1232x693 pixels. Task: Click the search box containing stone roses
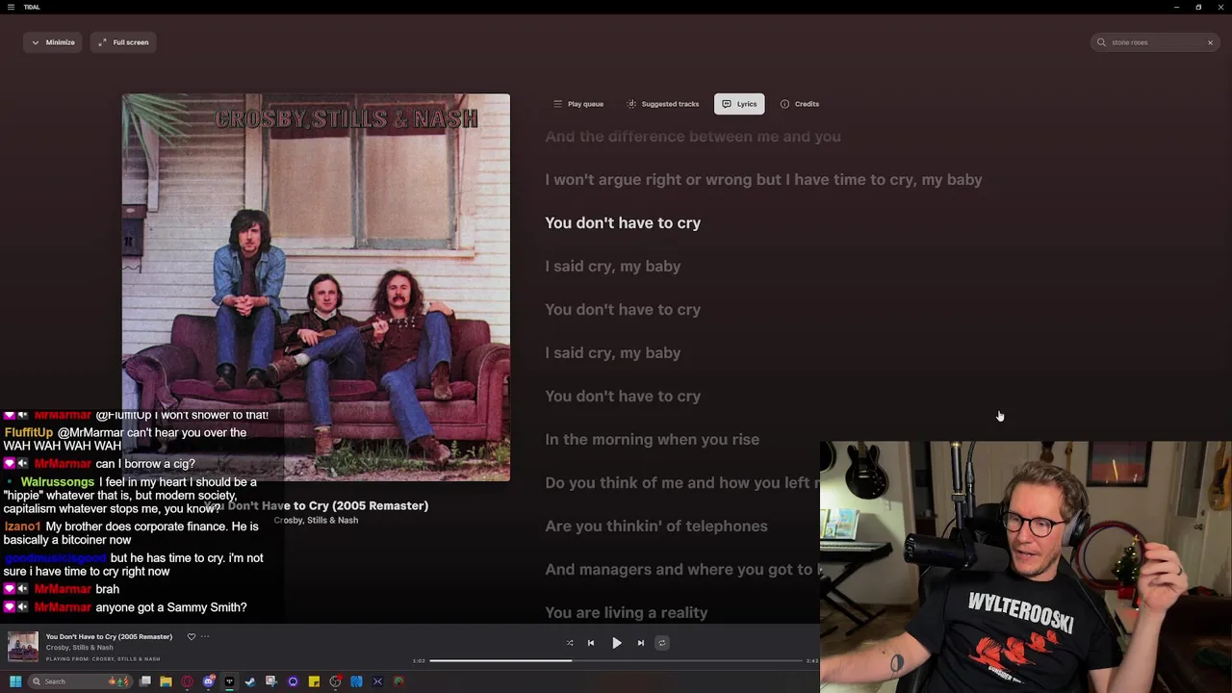[x=1155, y=42]
